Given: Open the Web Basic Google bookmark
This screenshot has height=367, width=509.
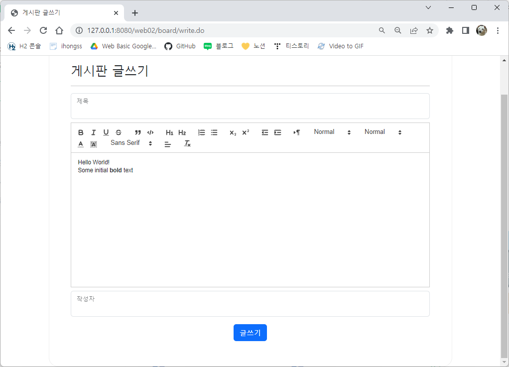Looking at the screenshot, I should [124, 46].
